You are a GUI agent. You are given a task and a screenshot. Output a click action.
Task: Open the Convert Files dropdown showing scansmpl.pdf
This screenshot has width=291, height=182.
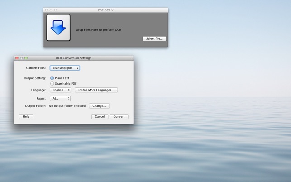pos(65,68)
